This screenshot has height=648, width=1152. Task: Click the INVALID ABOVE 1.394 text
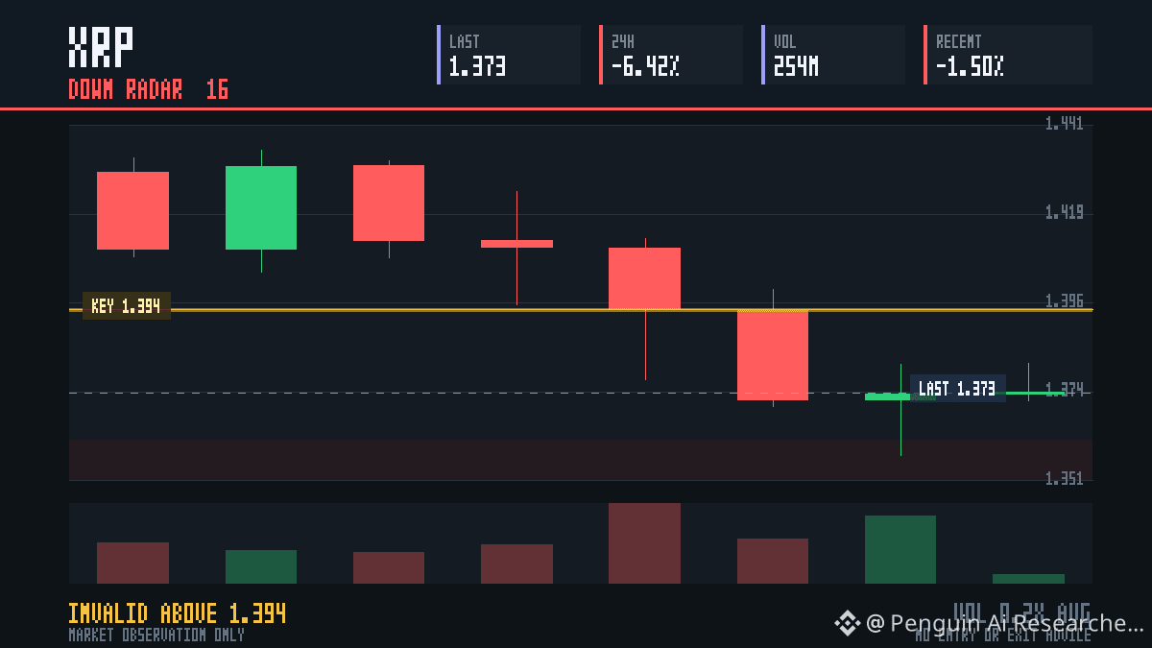[x=178, y=613]
